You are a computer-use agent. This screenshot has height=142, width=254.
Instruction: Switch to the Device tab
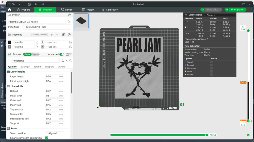67,10
